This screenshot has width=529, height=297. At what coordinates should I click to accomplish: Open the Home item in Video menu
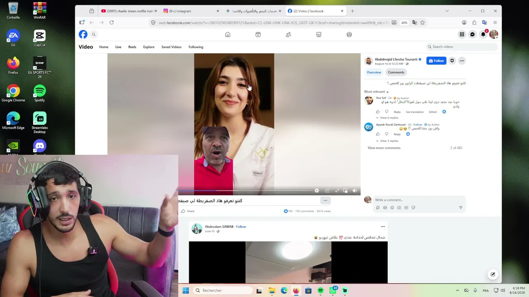(104, 47)
